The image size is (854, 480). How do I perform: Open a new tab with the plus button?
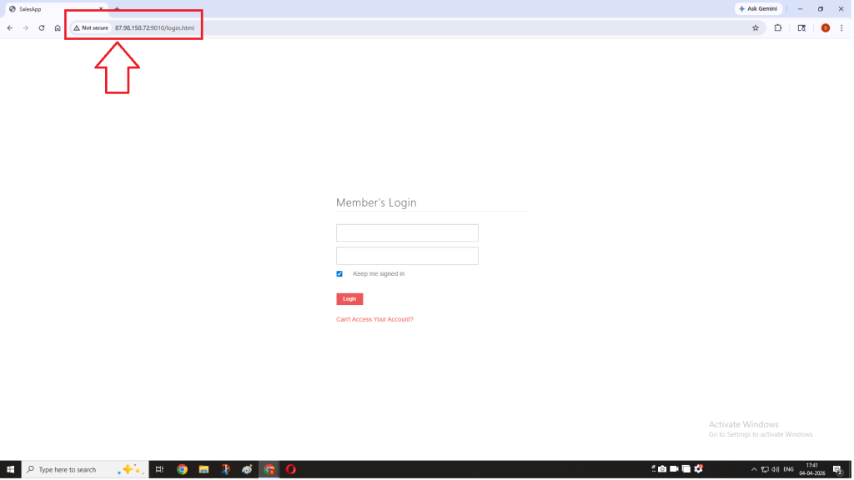[x=117, y=8]
